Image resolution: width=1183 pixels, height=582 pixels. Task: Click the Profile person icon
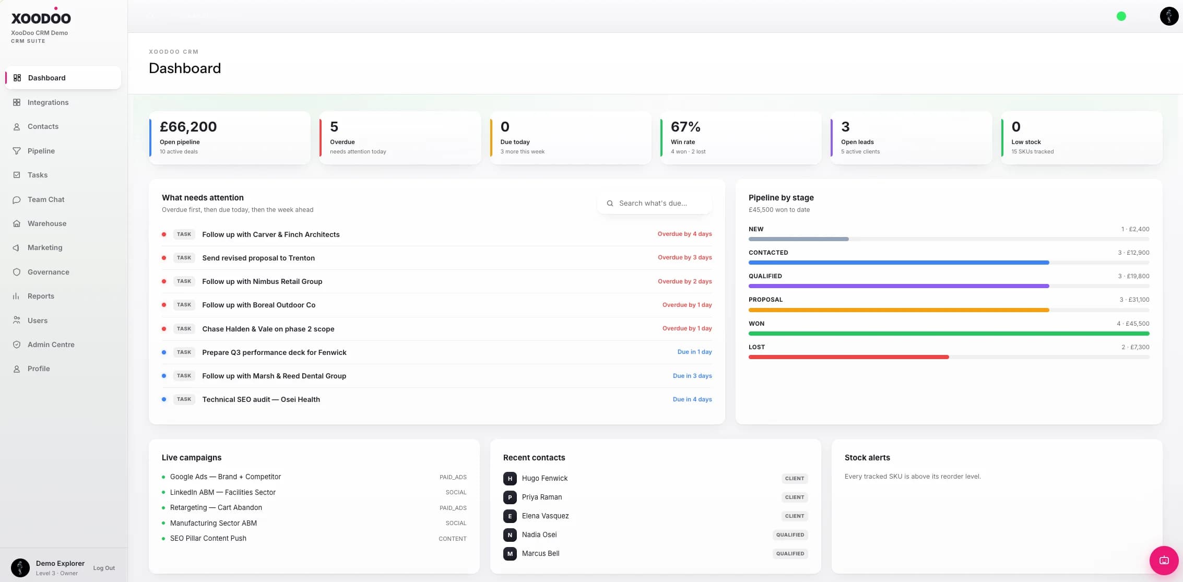(x=17, y=369)
